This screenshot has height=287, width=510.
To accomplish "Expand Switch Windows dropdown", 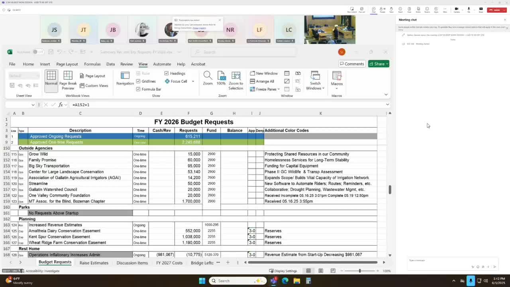I will tap(323, 88).
